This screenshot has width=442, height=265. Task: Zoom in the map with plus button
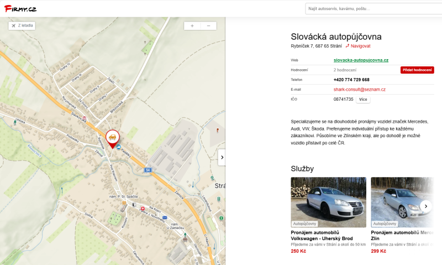pos(192,26)
